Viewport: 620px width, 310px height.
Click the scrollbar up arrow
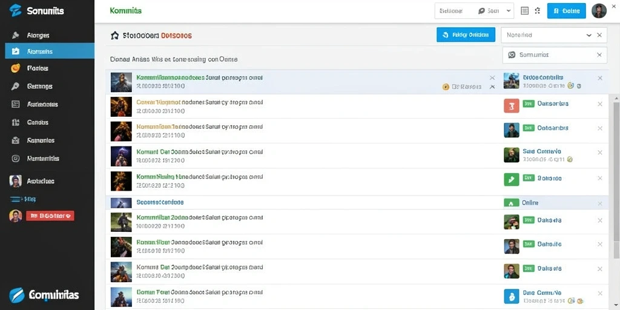616,97
